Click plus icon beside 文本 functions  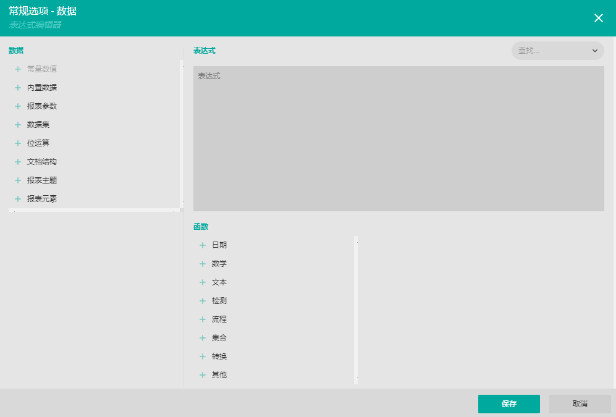point(203,282)
